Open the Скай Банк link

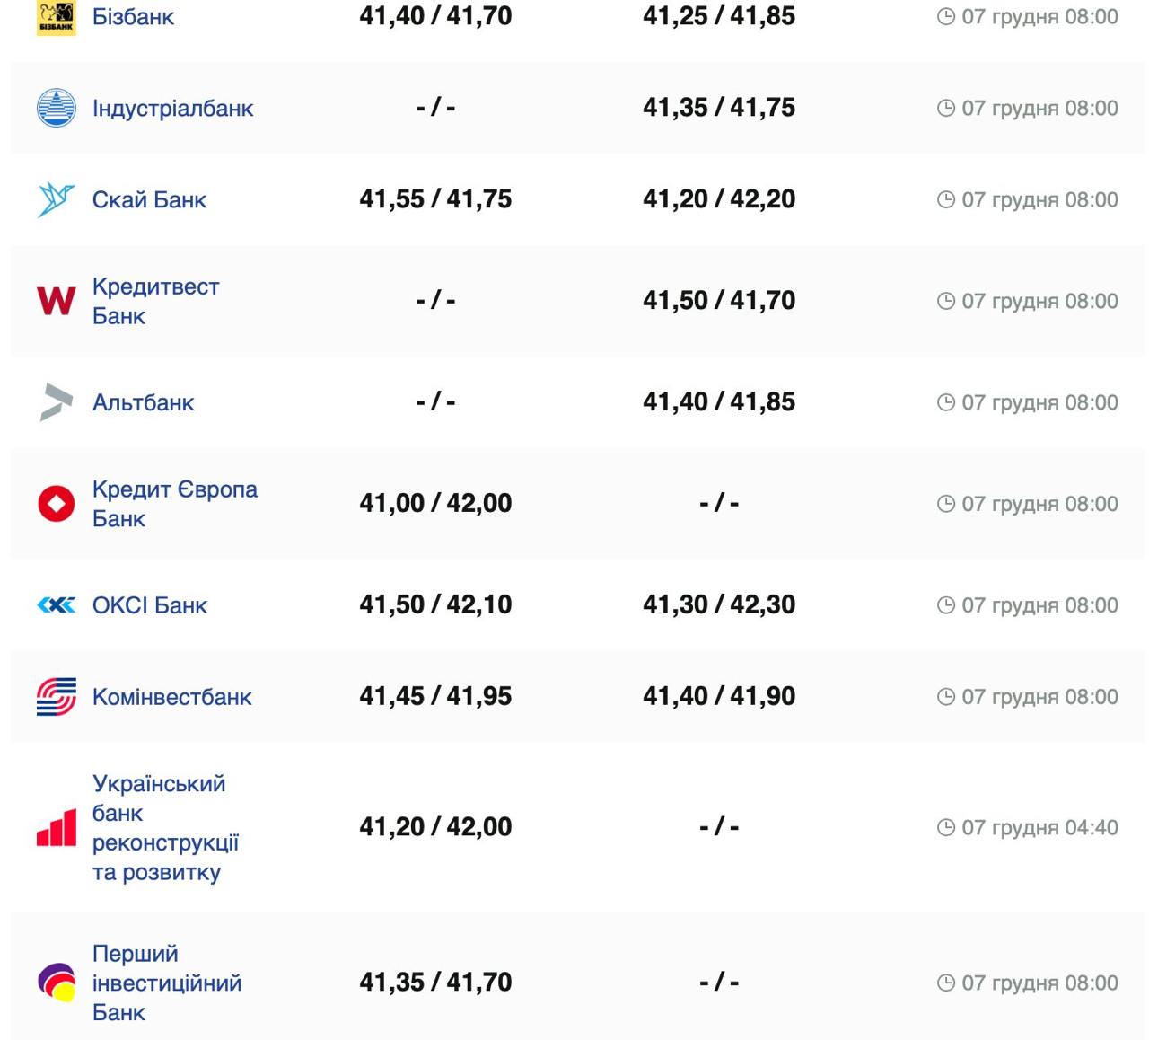(x=149, y=199)
